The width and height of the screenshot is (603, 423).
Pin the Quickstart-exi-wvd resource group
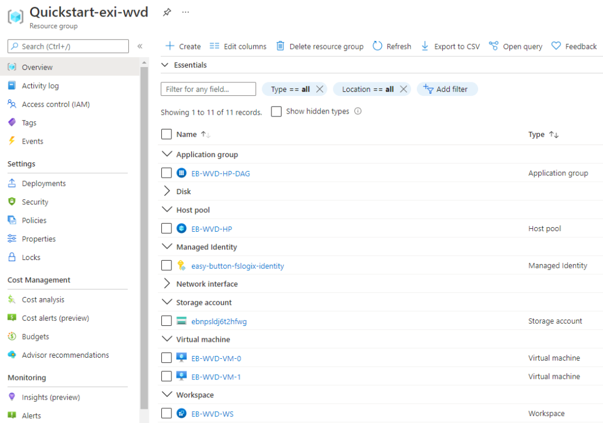(x=167, y=12)
